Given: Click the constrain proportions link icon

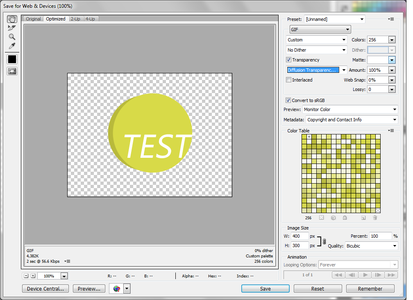Looking at the screenshot, I should tap(324, 241).
